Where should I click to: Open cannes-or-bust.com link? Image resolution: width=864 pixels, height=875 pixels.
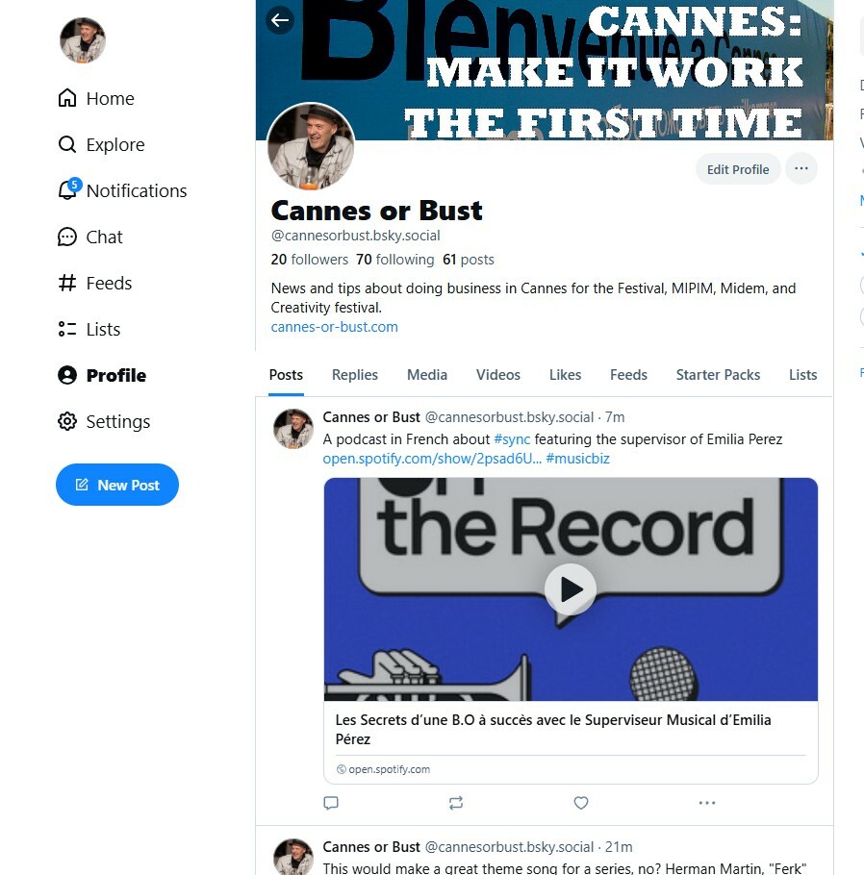click(x=334, y=327)
